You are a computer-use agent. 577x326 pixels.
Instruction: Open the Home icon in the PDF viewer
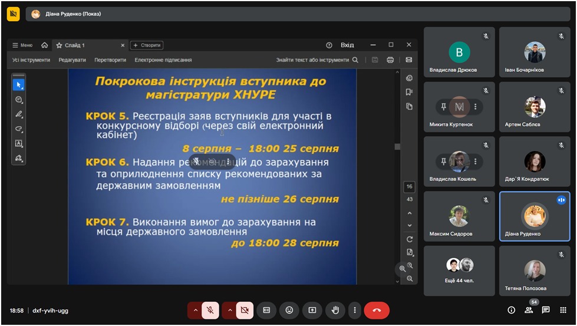coord(45,45)
